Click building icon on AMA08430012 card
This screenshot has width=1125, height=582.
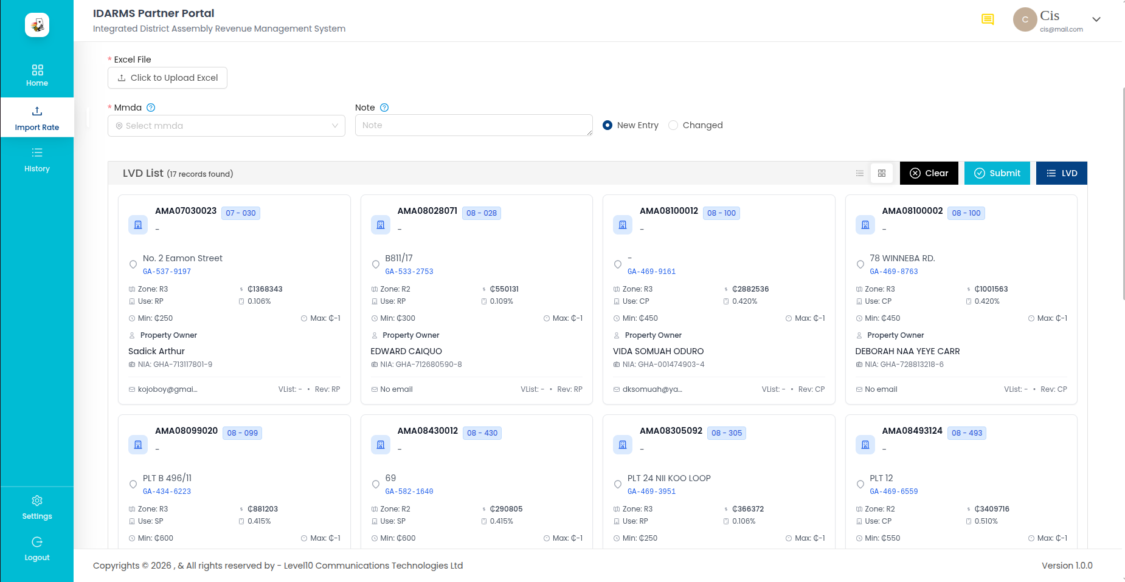381,445
